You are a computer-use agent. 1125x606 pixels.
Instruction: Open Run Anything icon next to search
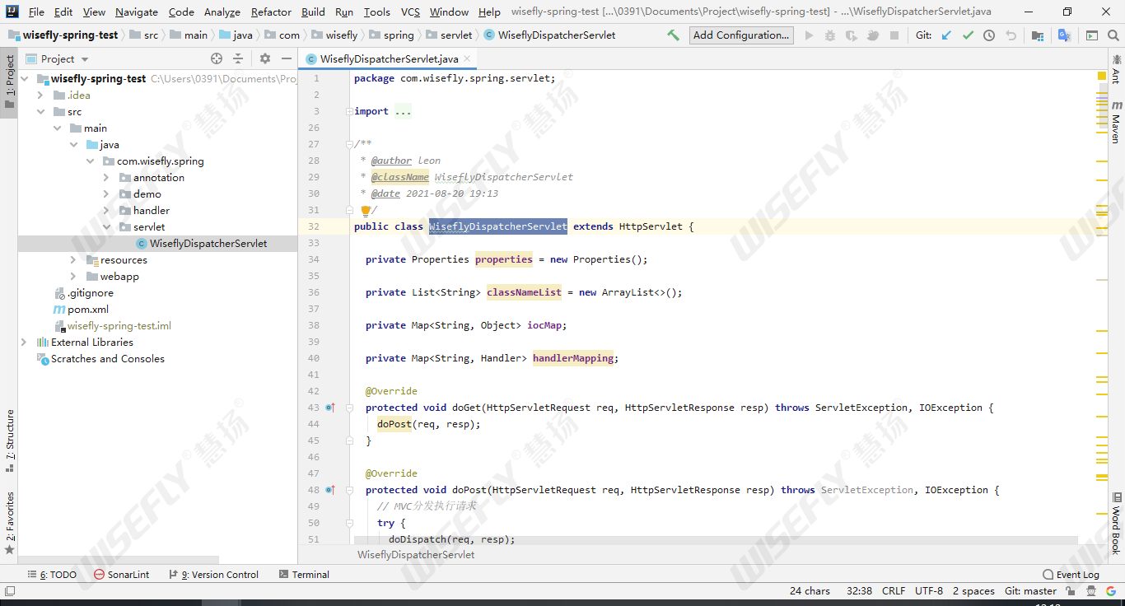click(1092, 35)
